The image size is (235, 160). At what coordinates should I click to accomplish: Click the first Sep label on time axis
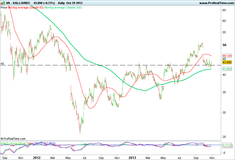click(x=5, y=158)
